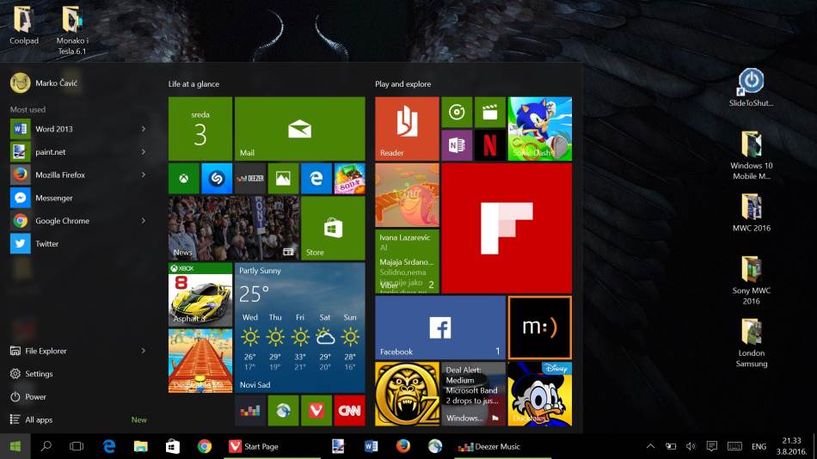Open Twitter from Most used
Viewport: 817px width, 459px height.
pyautogui.click(x=78, y=243)
